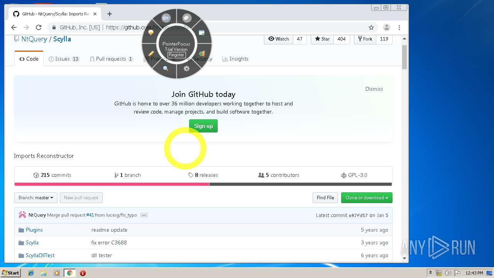Open the Scylla folder in file list
Screen dimensions: 494x278
(32, 242)
